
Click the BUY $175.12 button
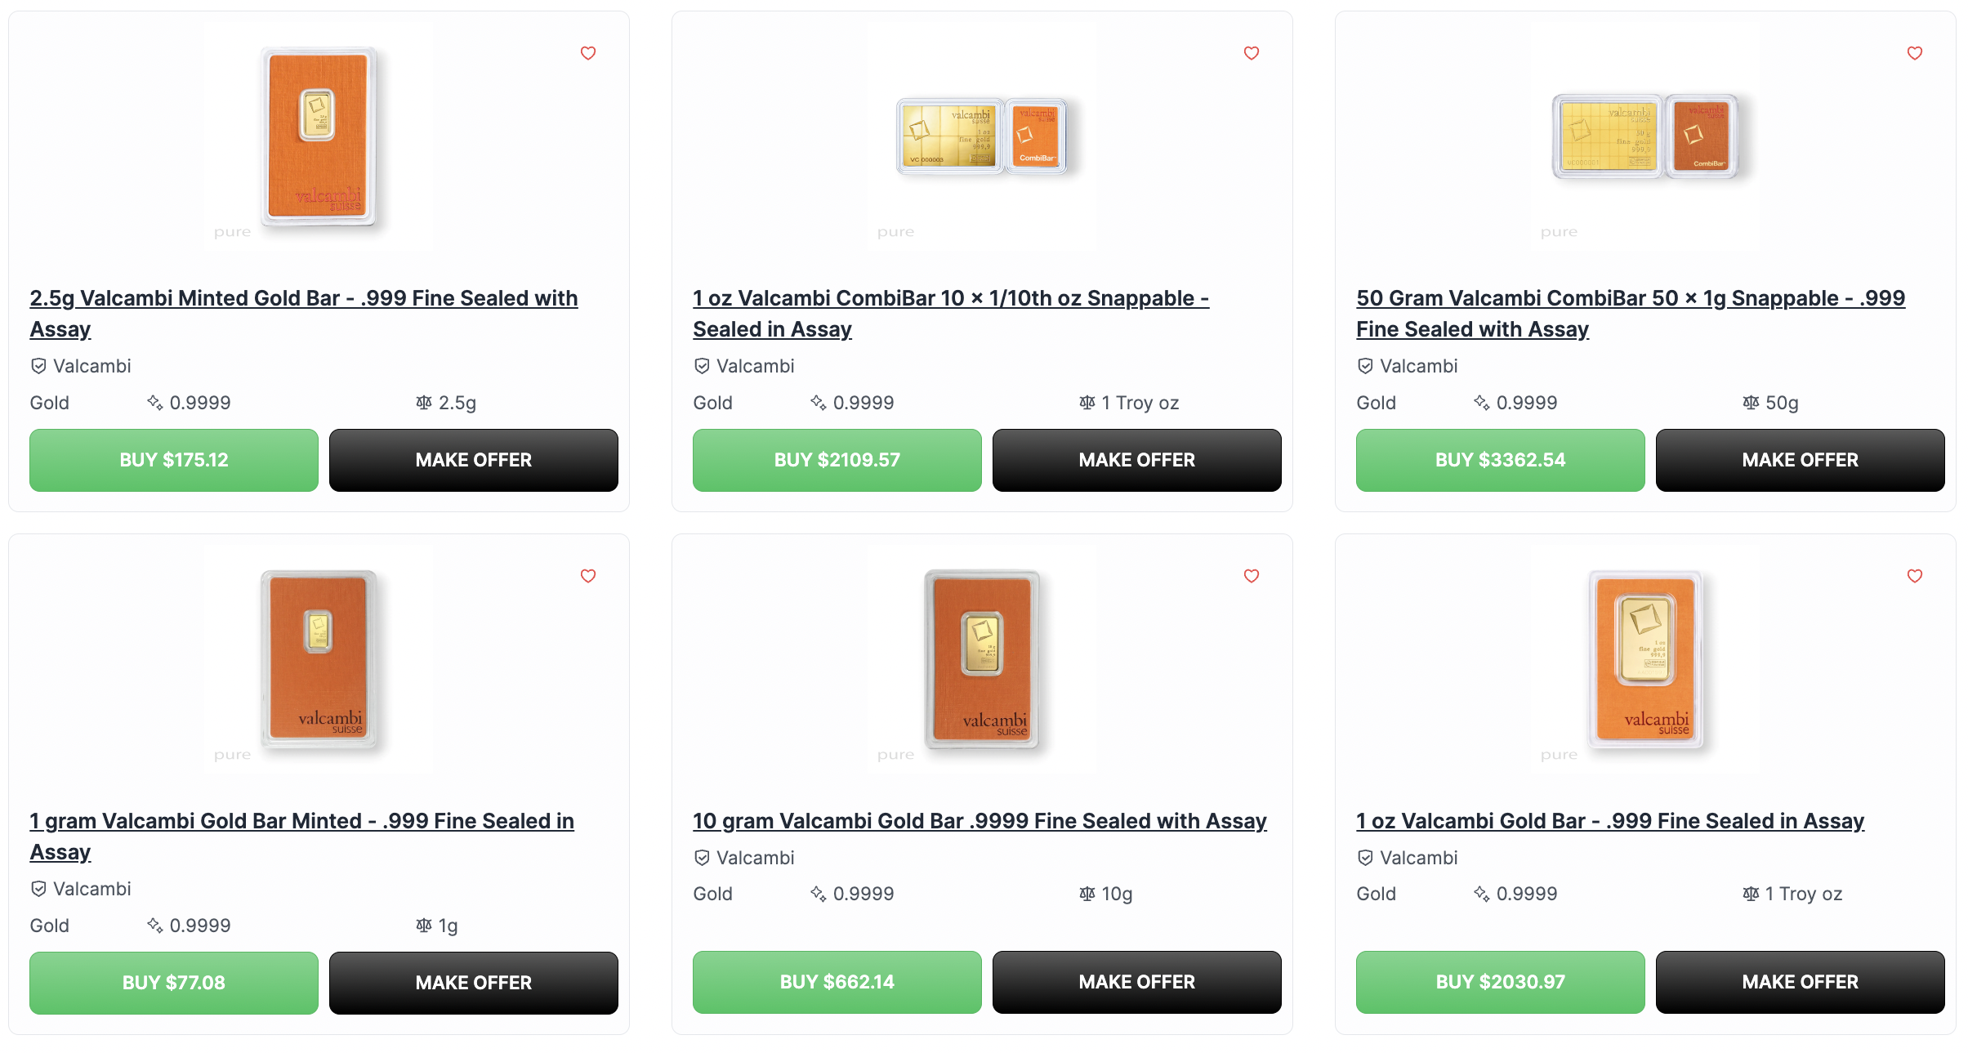coord(174,460)
